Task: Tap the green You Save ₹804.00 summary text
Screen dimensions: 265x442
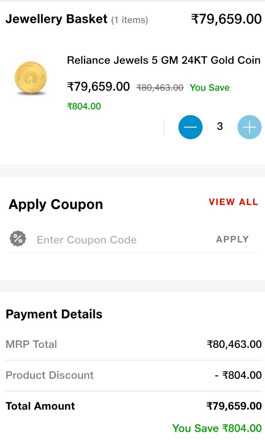Action: pyautogui.click(x=217, y=428)
